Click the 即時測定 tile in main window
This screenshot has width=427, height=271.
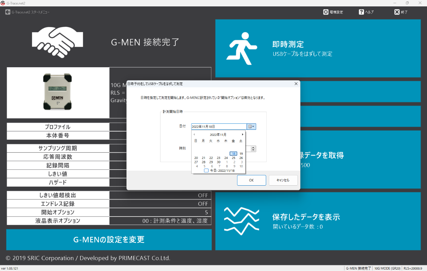click(x=318, y=48)
